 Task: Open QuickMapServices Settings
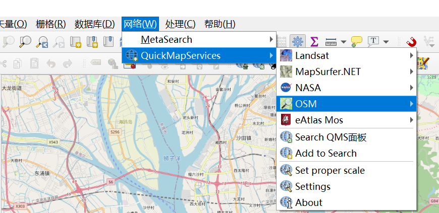(347, 186)
